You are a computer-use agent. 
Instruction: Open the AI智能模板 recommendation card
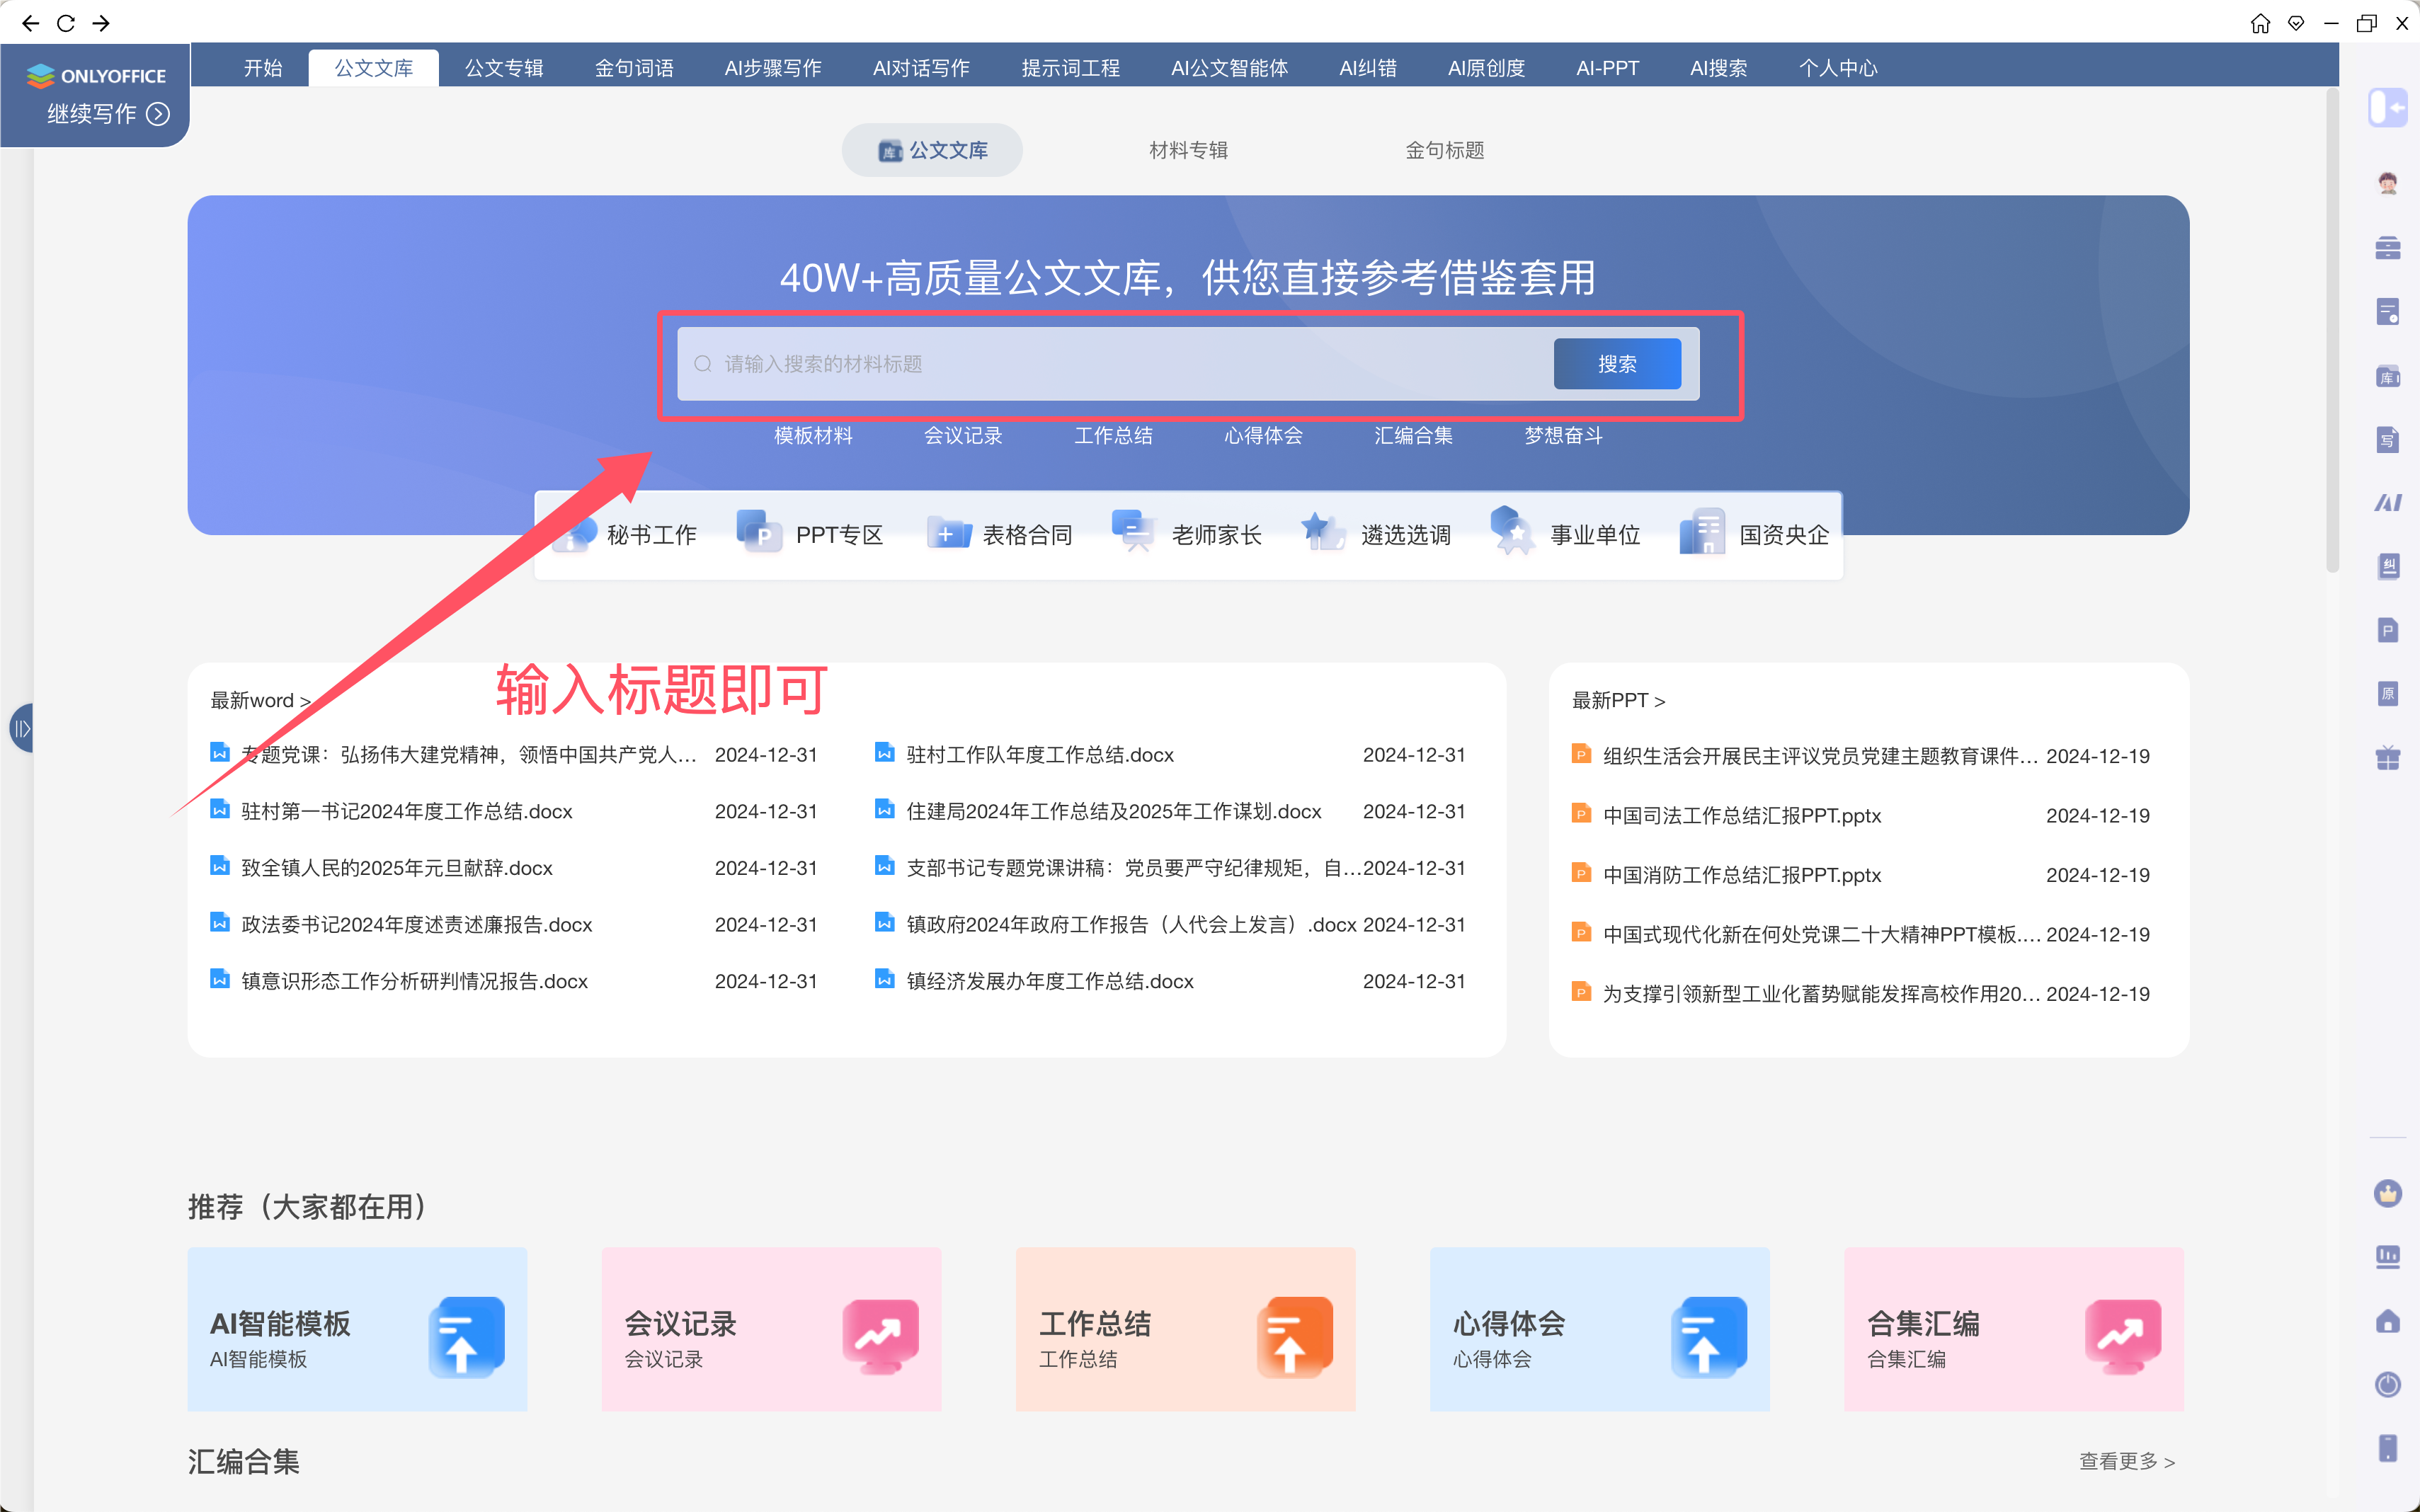[x=357, y=1329]
